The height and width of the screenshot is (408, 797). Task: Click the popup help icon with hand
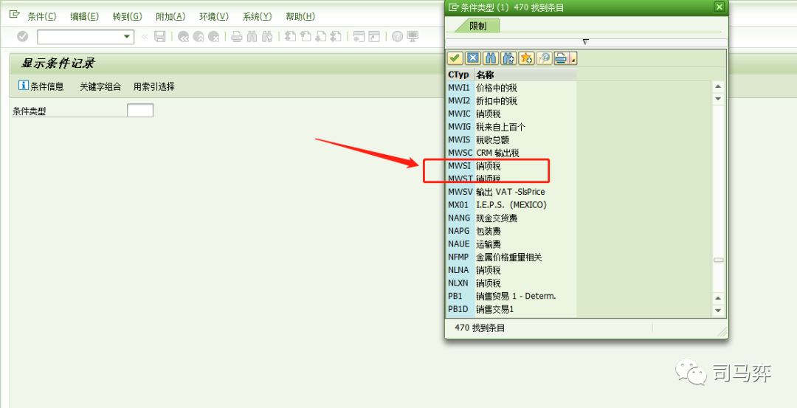544,58
